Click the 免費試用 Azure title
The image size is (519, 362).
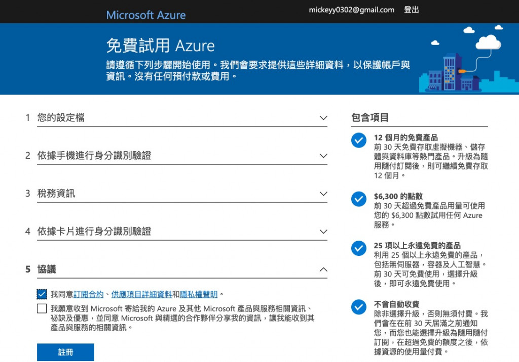tap(160, 46)
